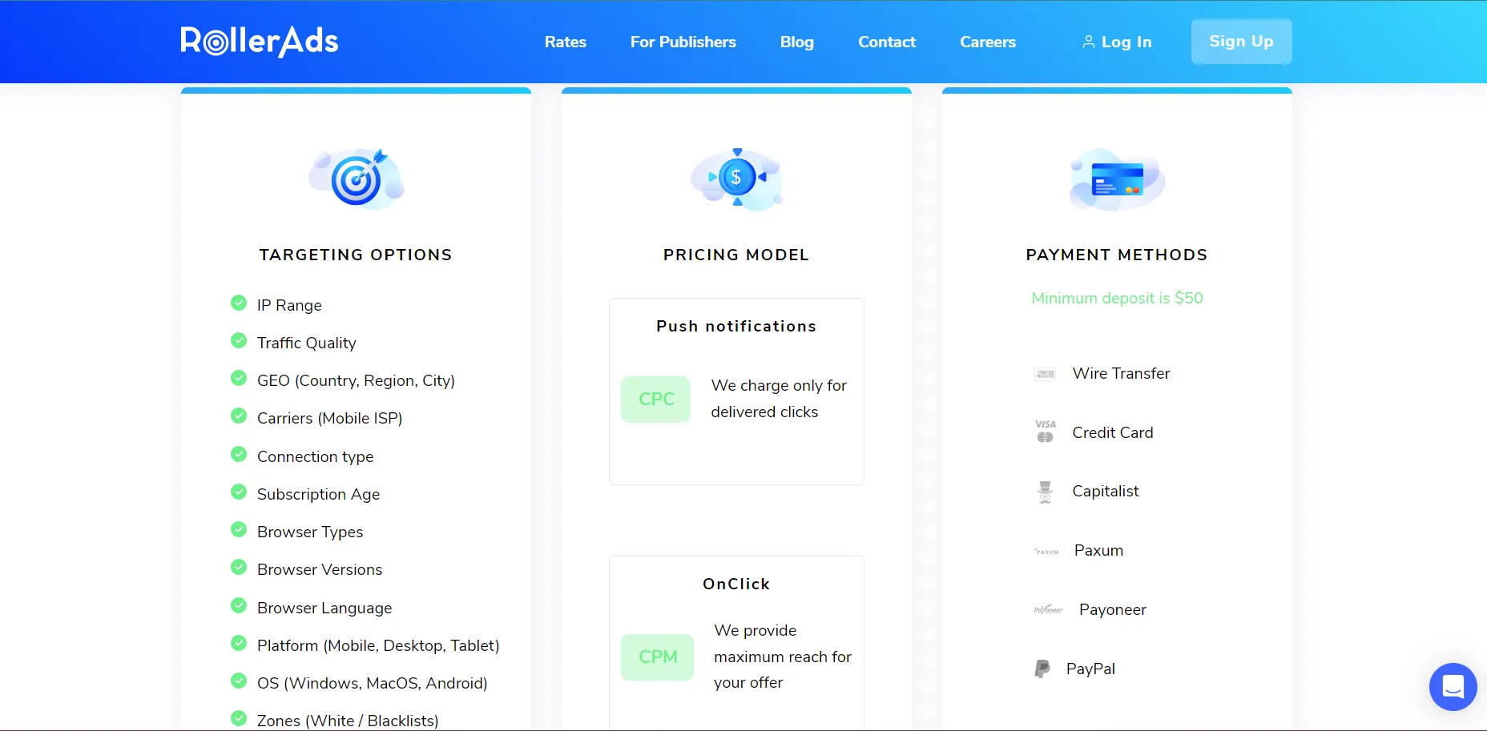Click the 'Browser Types' text
Screen dimensions: 1487x731
(310, 532)
